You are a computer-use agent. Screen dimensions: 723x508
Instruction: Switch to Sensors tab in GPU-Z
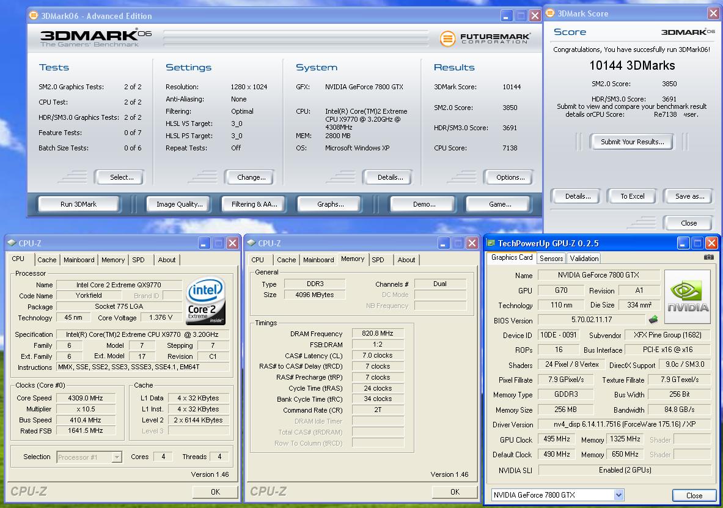pos(551,259)
